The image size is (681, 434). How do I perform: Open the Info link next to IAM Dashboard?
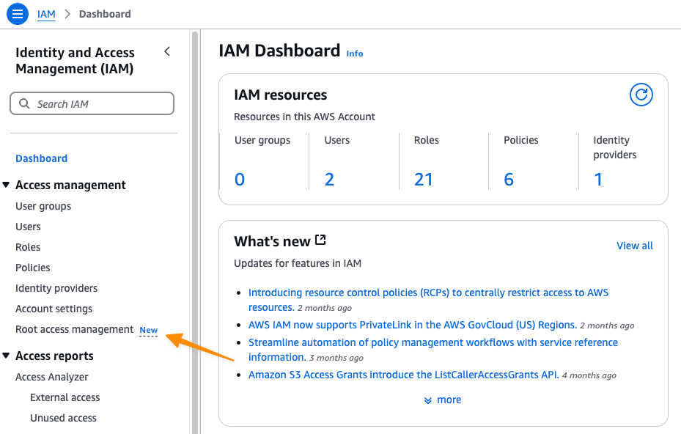354,54
